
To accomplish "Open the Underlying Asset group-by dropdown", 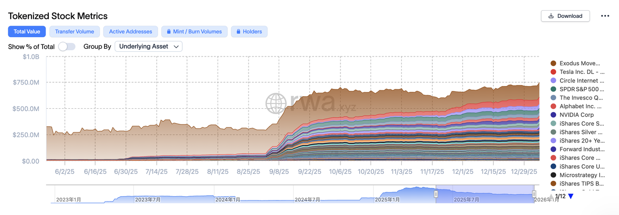I will [x=148, y=46].
